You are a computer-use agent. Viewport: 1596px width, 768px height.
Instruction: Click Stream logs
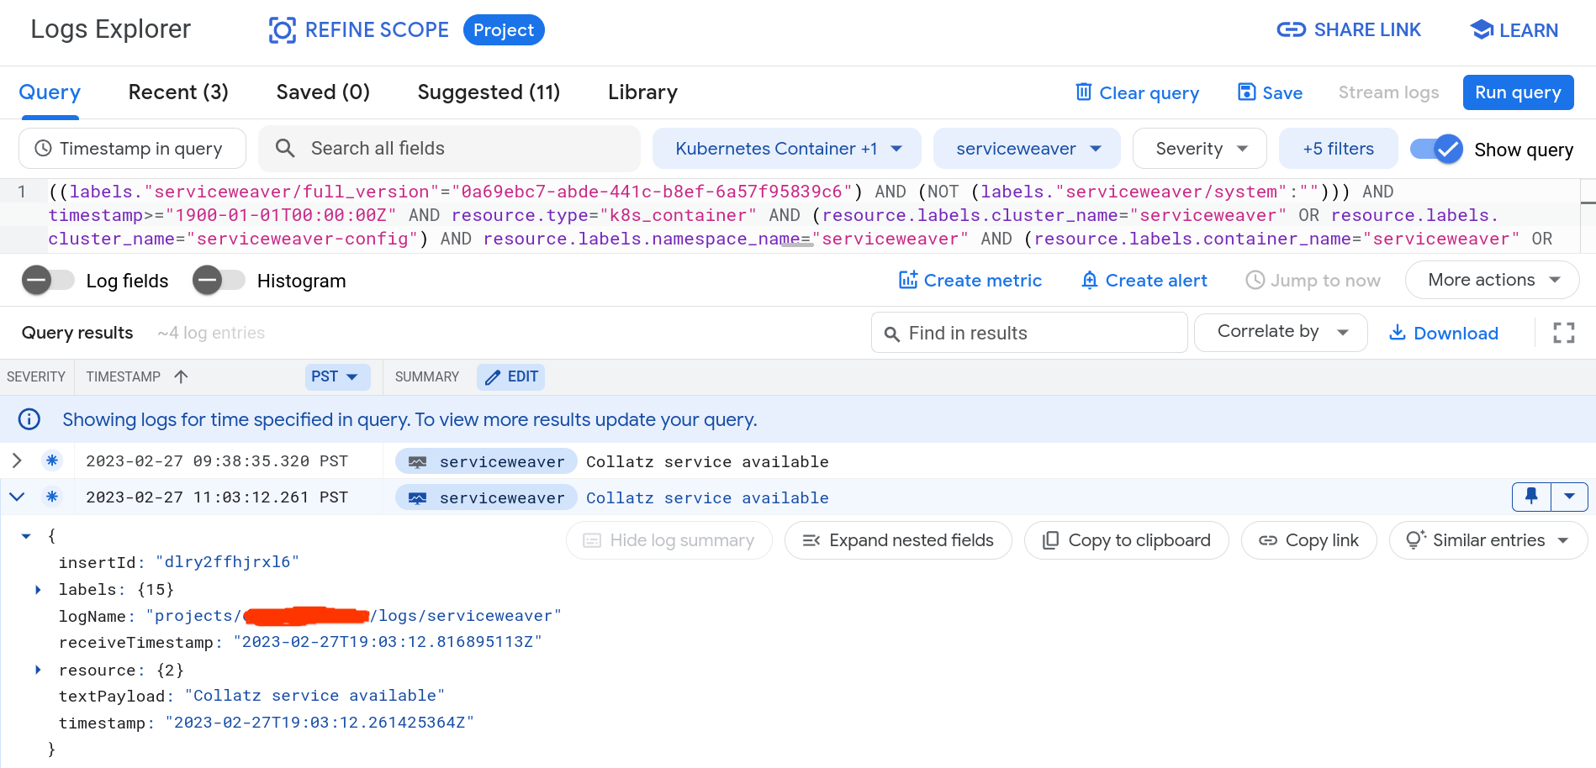(1388, 92)
